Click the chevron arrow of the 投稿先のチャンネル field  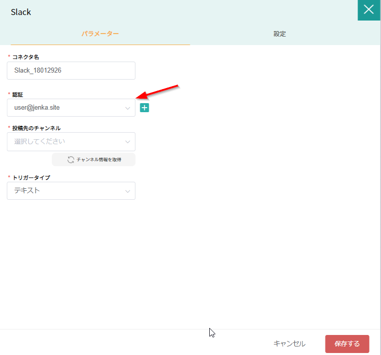pos(128,142)
